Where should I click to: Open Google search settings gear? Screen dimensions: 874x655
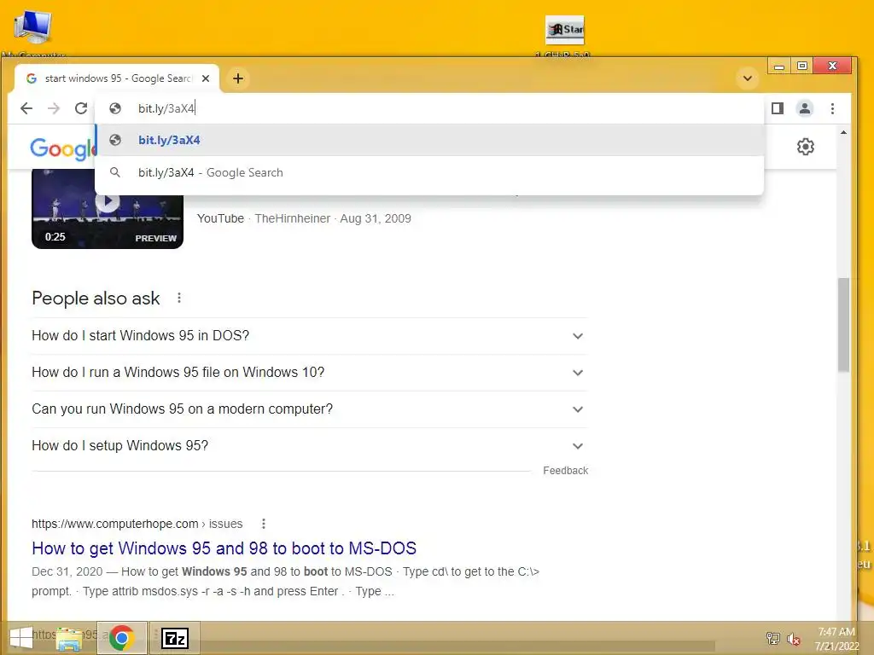[x=806, y=147]
